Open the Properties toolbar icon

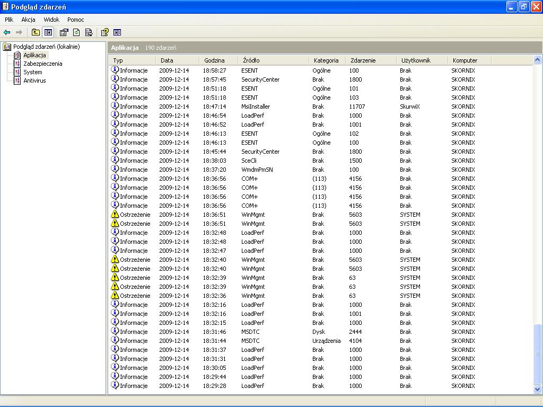64,32
